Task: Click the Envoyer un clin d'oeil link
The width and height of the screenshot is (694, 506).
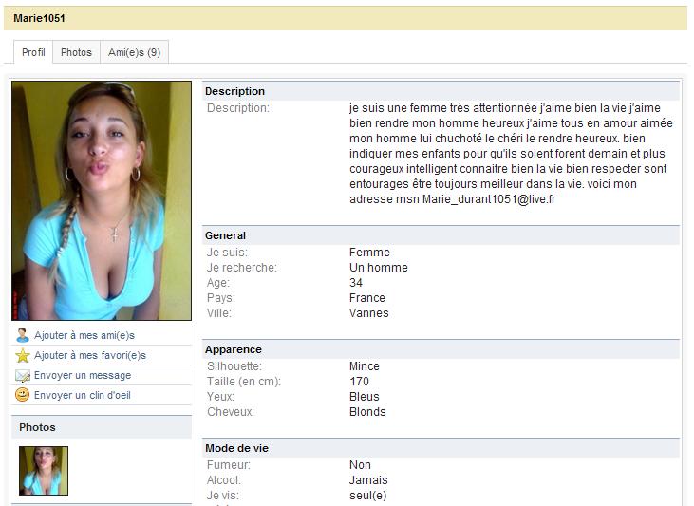Action: (83, 395)
